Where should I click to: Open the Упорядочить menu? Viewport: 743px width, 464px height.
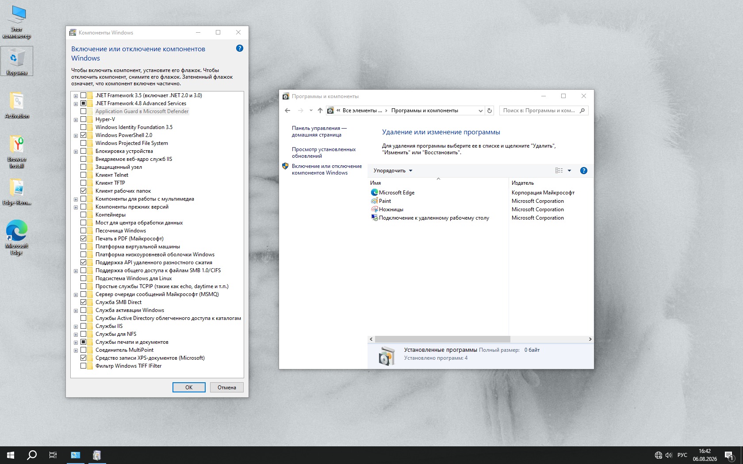click(393, 171)
